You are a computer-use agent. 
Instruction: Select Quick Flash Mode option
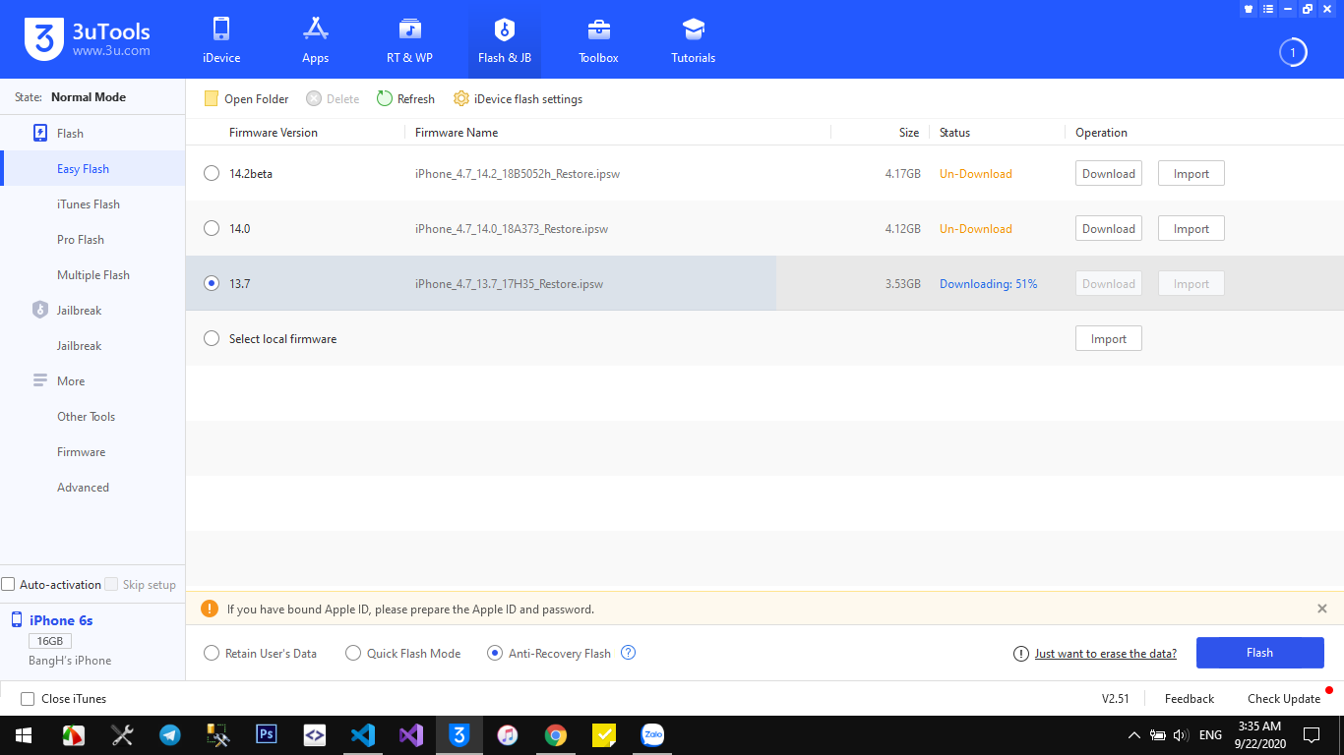353,653
